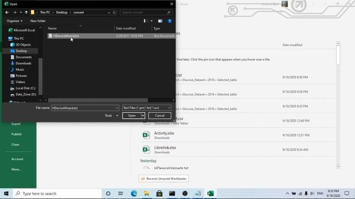The image size is (355, 199).
Task: Close the Open dialog window
Action: [x=171, y=4]
